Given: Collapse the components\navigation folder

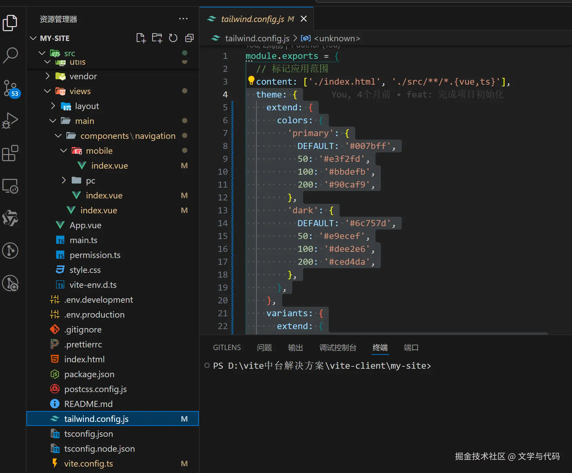Looking at the screenshot, I should click(58, 136).
